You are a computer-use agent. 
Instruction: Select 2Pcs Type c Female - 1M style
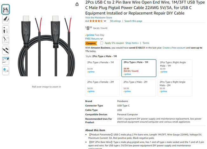point(103,68)
